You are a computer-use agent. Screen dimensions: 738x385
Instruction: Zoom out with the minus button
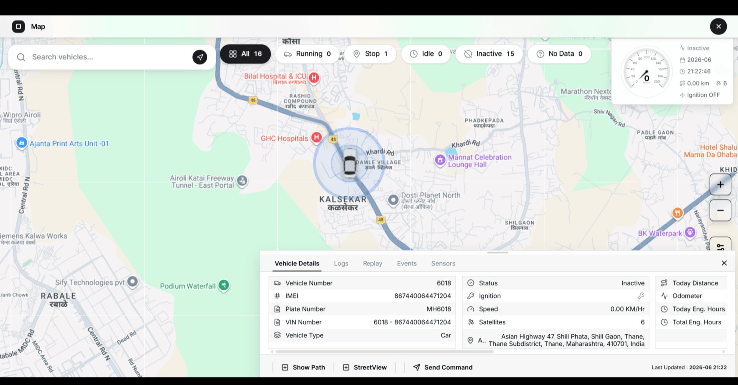(x=720, y=210)
